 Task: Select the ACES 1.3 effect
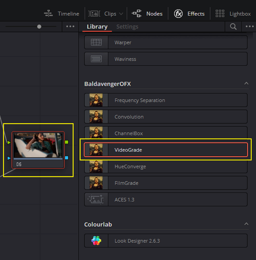click(166, 200)
